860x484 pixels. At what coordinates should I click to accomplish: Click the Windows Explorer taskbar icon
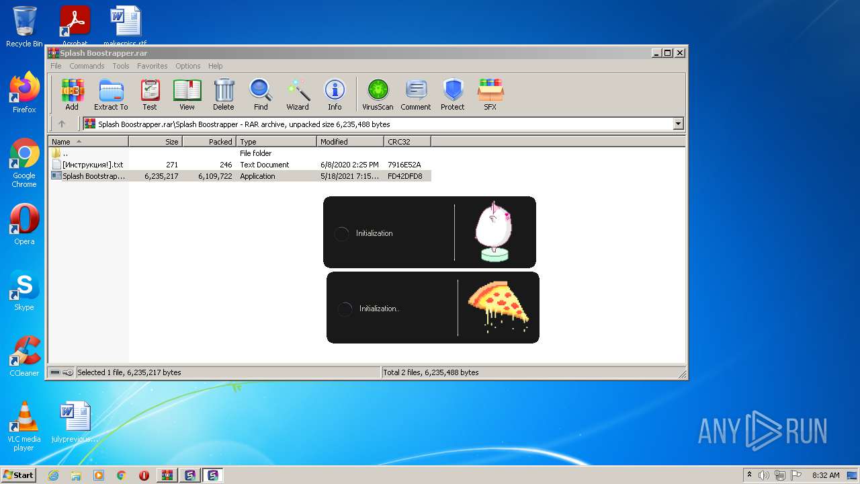77,475
